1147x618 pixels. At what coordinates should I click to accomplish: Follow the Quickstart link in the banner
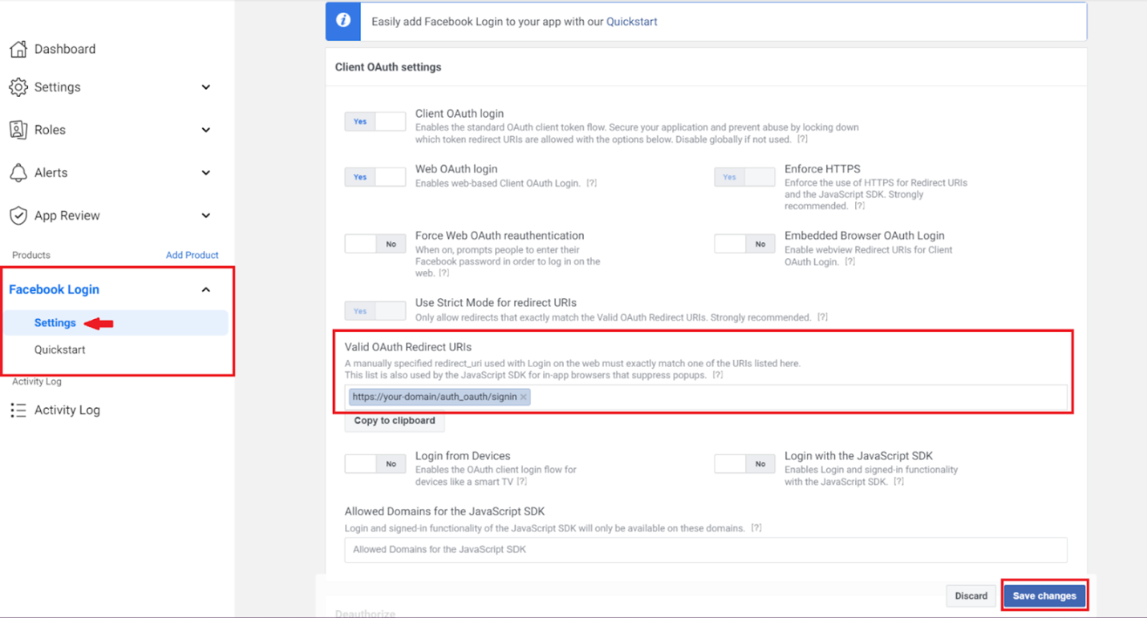[x=632, y=22]
